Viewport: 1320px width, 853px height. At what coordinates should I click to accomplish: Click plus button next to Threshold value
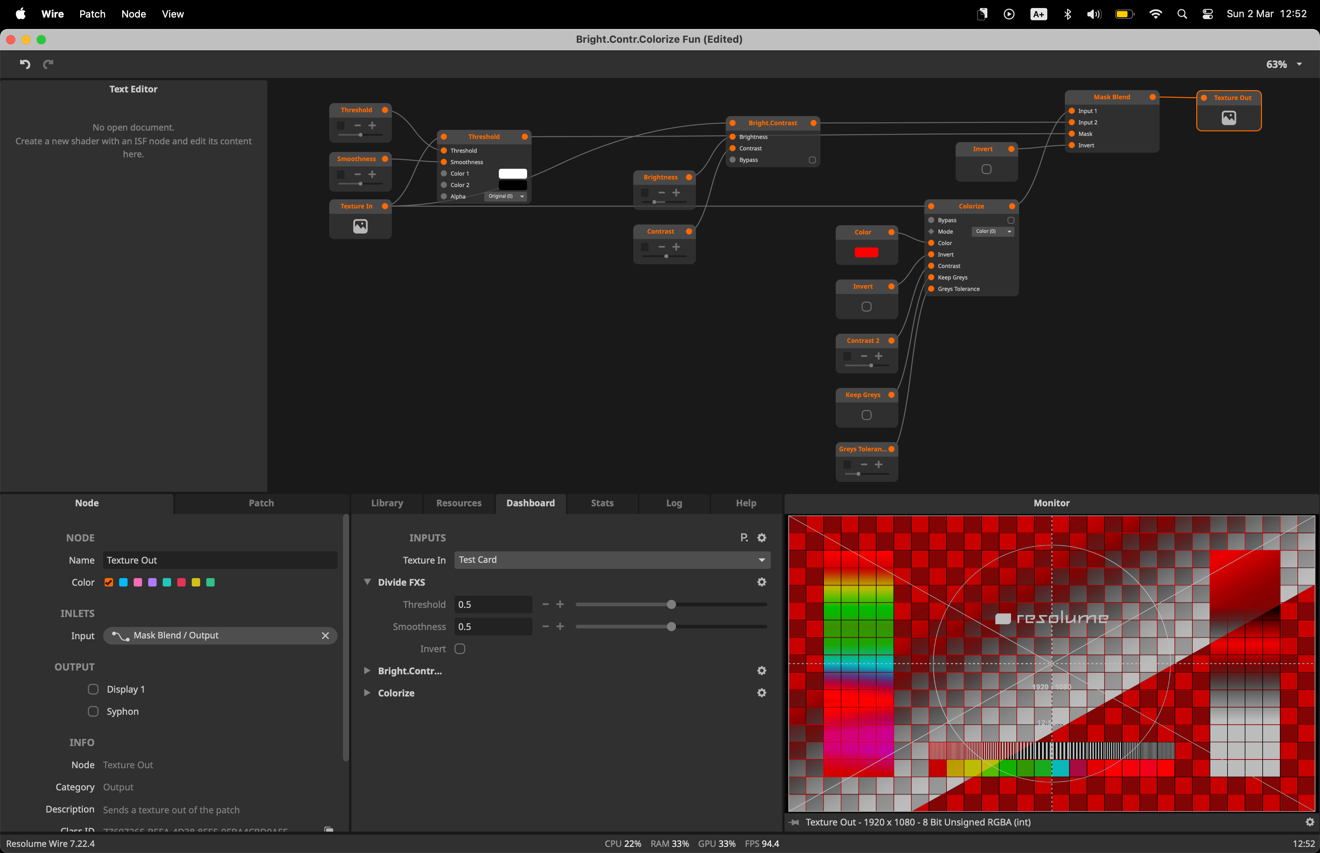[x=560, y=604]
